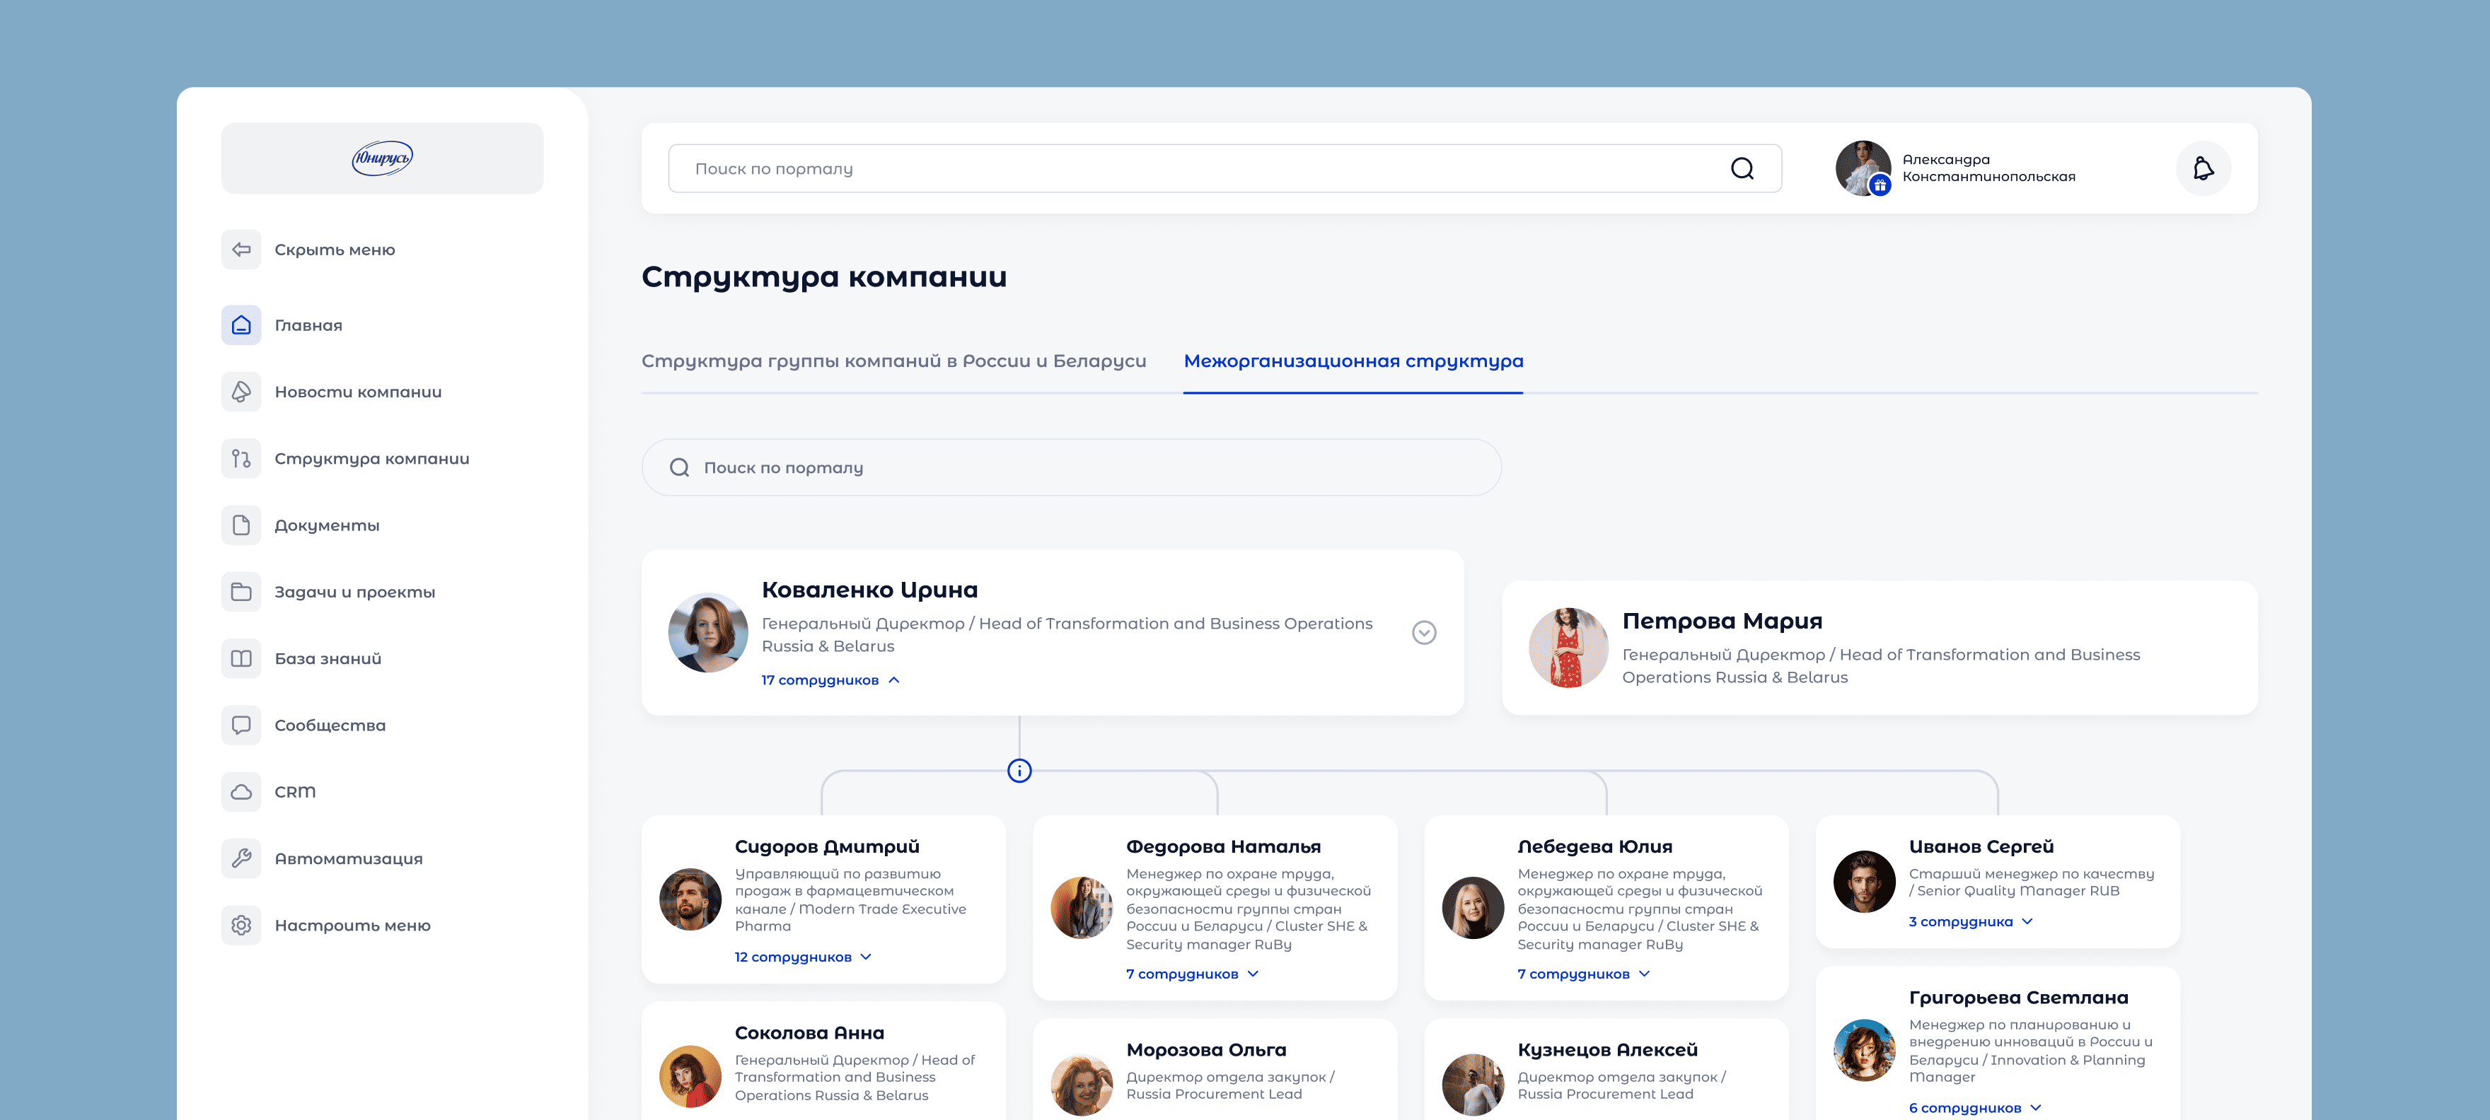Open the Структура компании org chart icon

click(241, 458)
